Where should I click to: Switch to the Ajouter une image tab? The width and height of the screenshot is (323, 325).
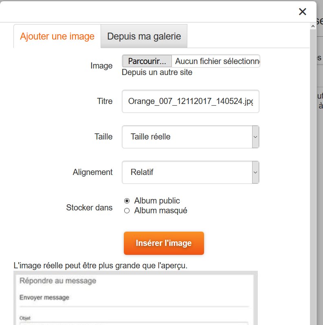tap(57, 36)
